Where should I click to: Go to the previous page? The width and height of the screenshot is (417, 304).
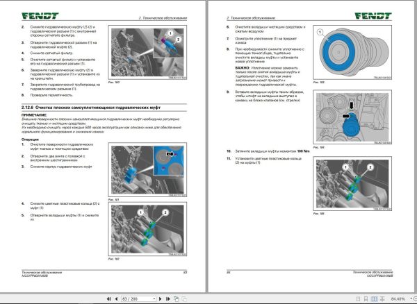[116, 299]
